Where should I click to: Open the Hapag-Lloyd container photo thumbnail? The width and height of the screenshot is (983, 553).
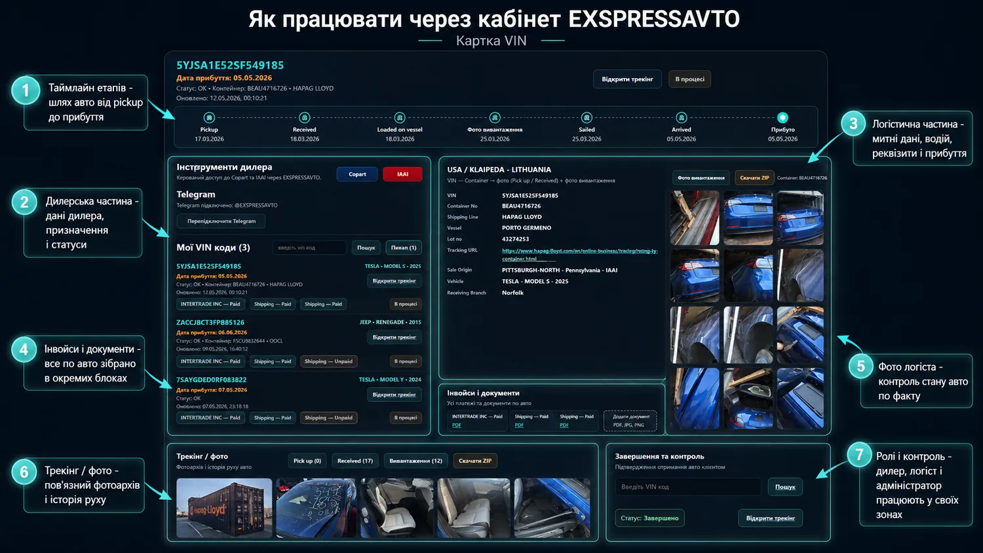224,508
